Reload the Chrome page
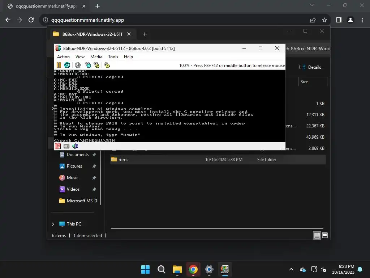Image resolution: width=370 pixels, height=278 pixels. point(31,20)
